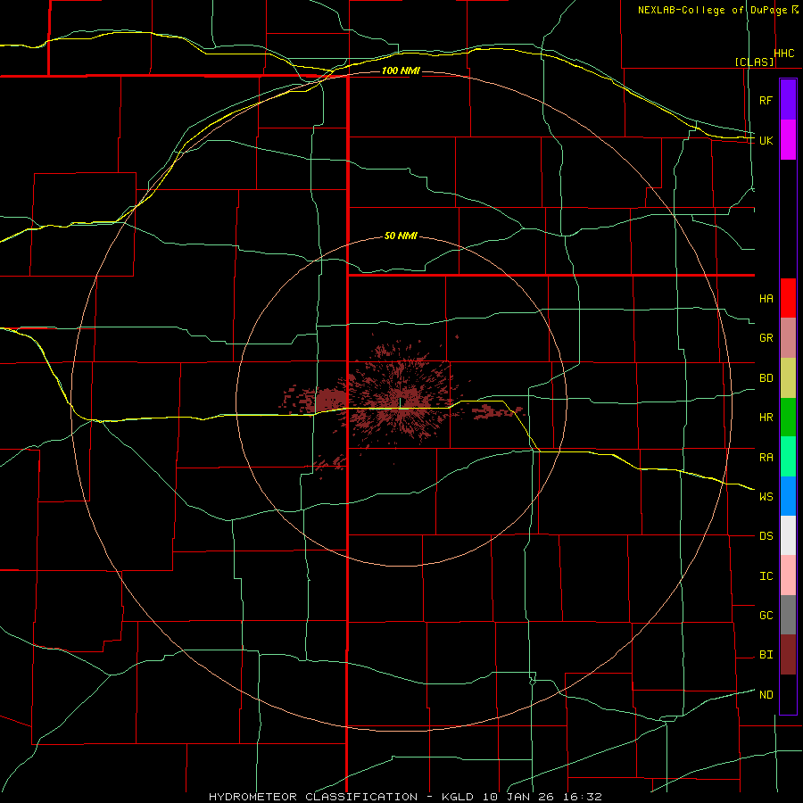Image resolution: width=803 pixels, height=803 pixels.
Task: Click the RA legend label
Action: click(x=766, y=457)
